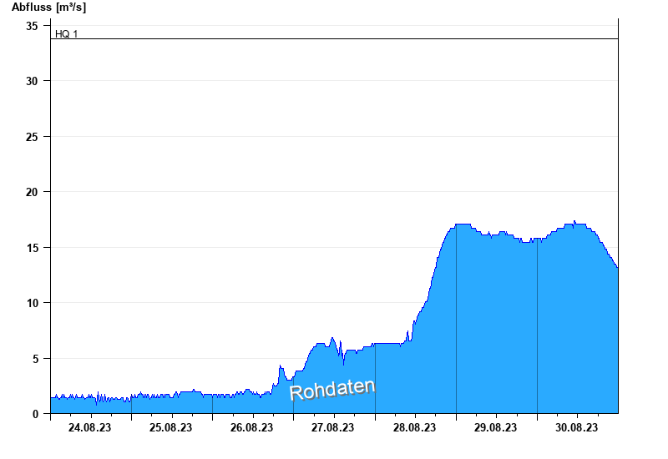The width and height of the screenshot is (668, 459).
Task: Select date label 24.08.23
Action: click(x=89, y=427)
